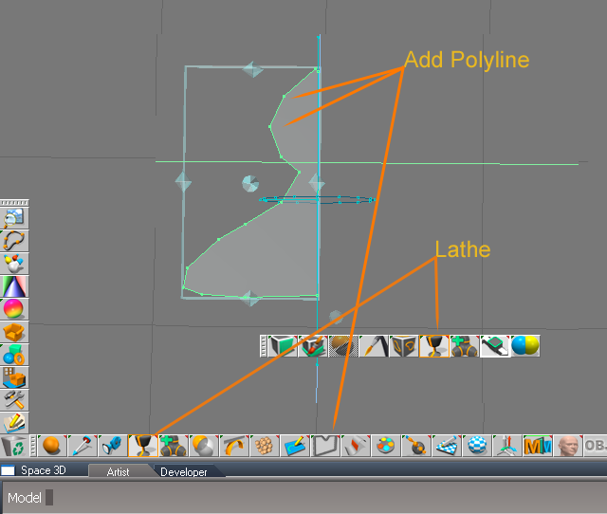Select the wrench and screwdriver tools icon
The height and width of the screenshot is (514, 607).
tap(14, 400)
